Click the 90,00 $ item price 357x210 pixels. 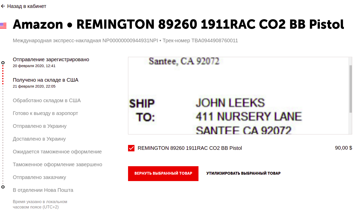pyautogui.click(x=343, y=148)
